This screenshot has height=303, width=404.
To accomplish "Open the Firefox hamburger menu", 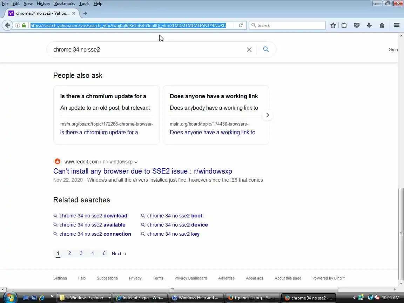I will [x=397, y=25].
